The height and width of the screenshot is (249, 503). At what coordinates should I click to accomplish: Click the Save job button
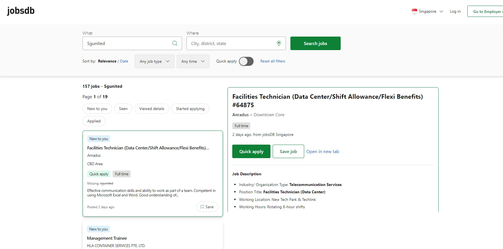click(288, 151)
